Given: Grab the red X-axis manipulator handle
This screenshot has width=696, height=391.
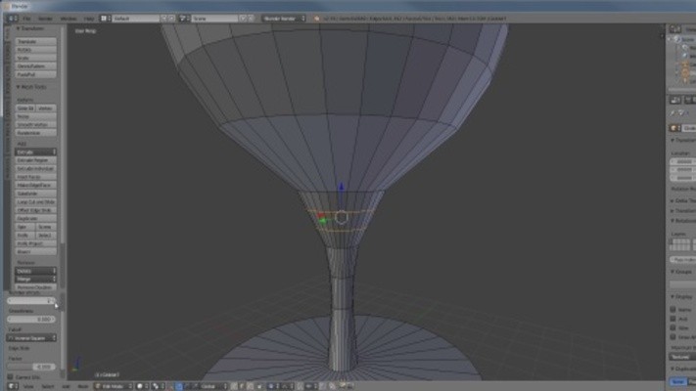Looking at the screenshot, I should point(320,215).
